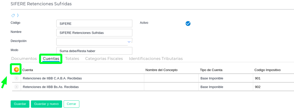
Task: Select the Codigo Impositivo 901 cell
Action: tap(273, 78)
